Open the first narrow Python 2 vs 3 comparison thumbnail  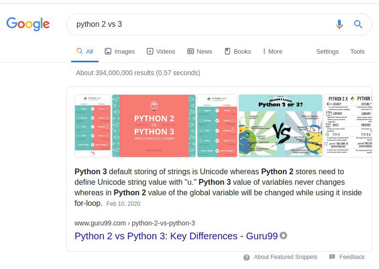pyautogui.click(x=93, y=126)
